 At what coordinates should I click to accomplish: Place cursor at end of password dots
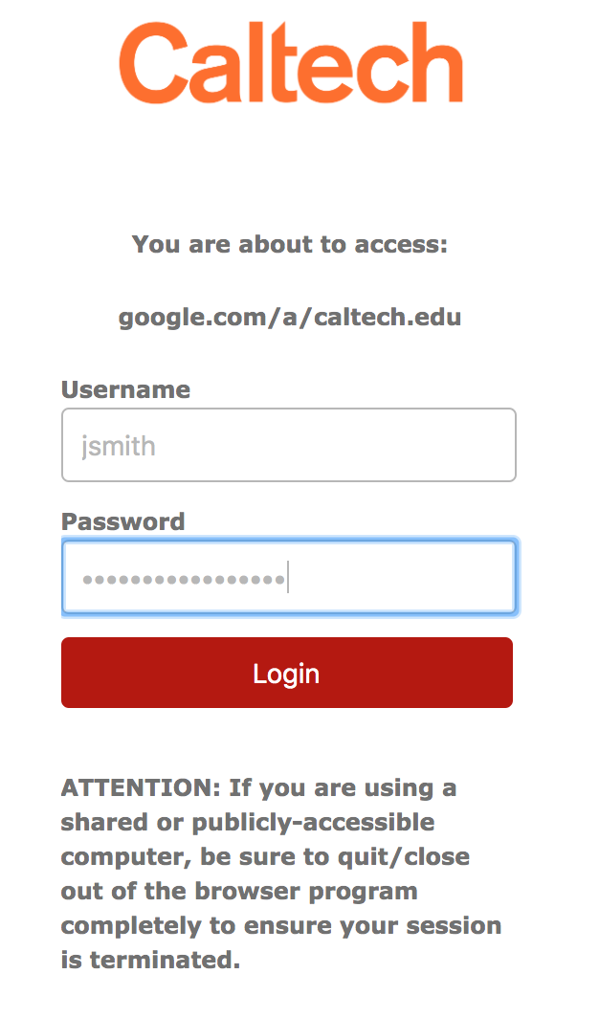point(287,579)
